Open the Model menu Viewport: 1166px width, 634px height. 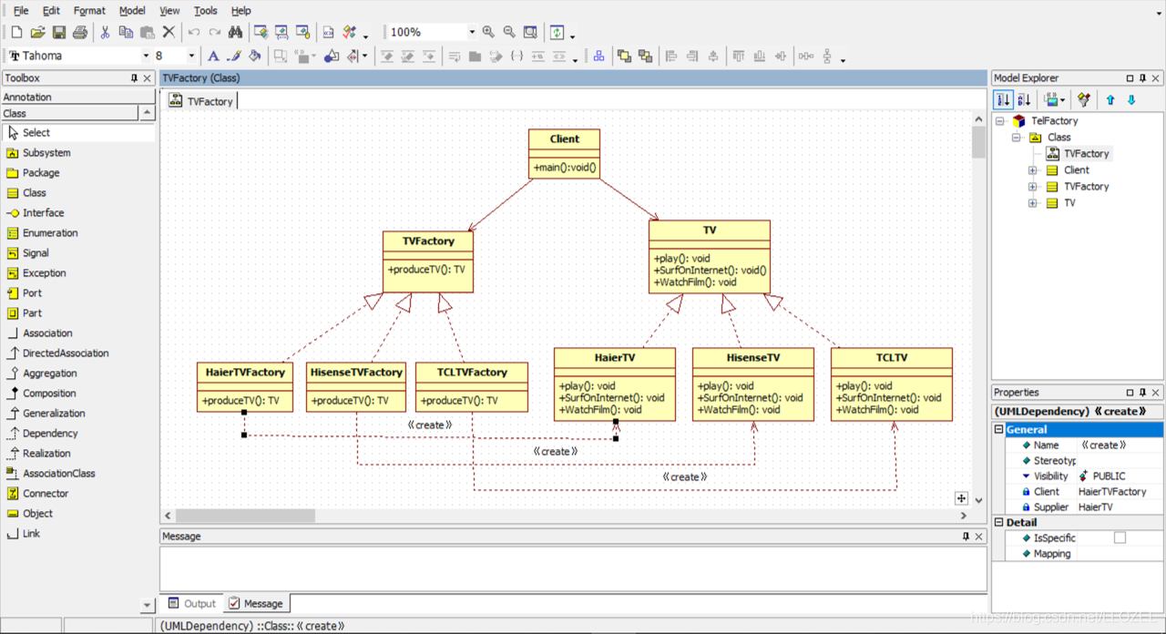(132, 10)
